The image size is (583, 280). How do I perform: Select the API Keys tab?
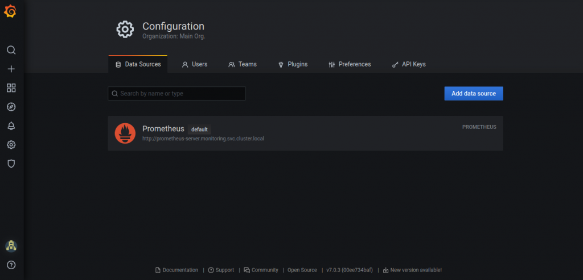click(x=408, y=64)
